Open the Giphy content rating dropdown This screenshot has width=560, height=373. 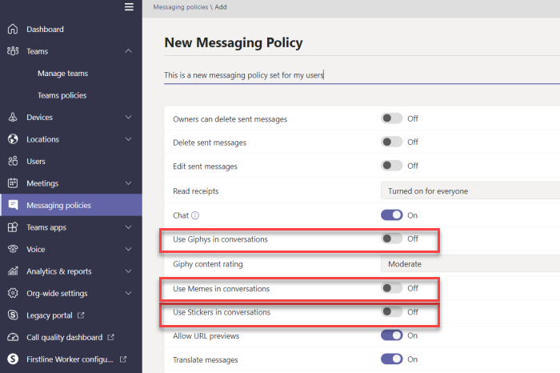click(470, 263)
